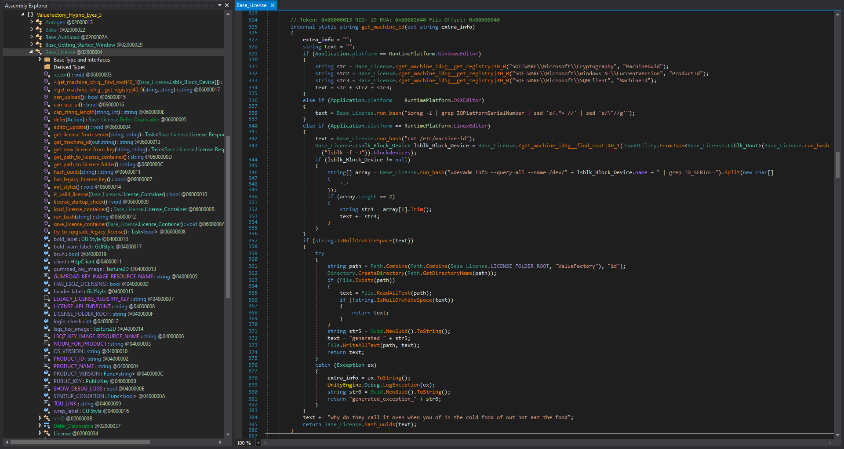844x449 pixels.
Task: Expand the Autogen class node
Action: (x=32, y=22)
